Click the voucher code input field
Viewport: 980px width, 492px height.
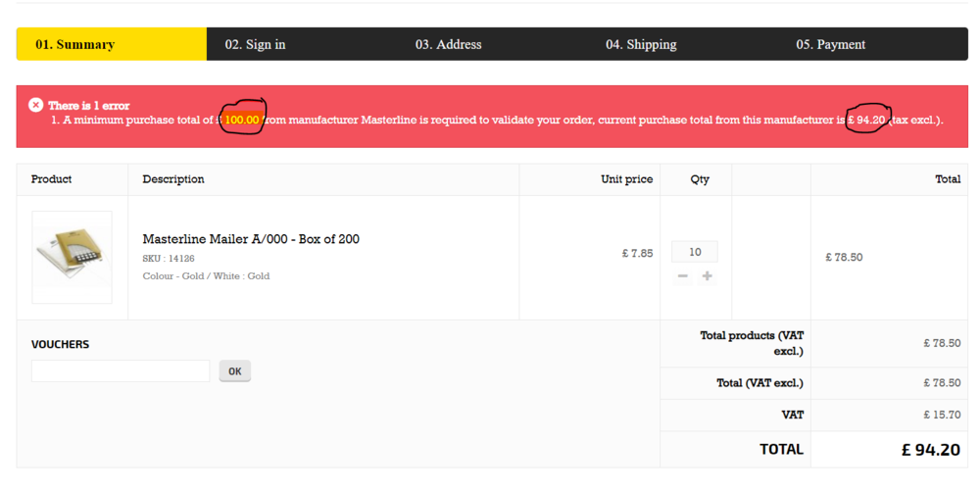click(x=120, y=371)
